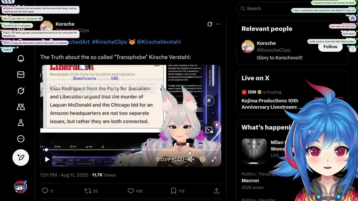Open Communities people icon in sidebar
Screen dimensions: 358x201
coord(21,107)
